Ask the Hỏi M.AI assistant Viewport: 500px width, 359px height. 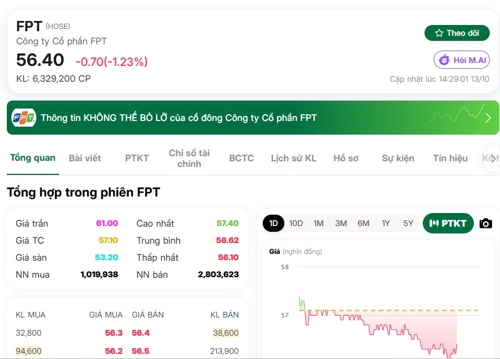click(461, 60)
